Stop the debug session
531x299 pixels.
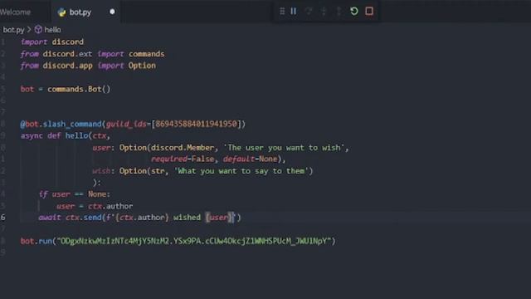[x=369, y=11]
